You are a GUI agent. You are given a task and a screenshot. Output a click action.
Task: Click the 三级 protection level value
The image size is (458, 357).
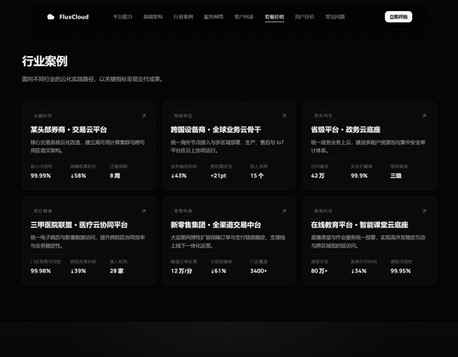coord(396,175)
